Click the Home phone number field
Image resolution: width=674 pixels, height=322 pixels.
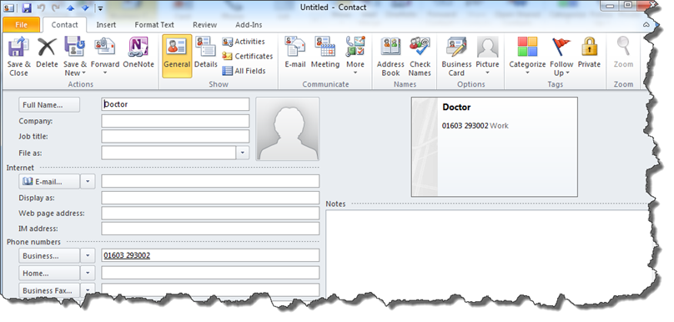point(210,273)
